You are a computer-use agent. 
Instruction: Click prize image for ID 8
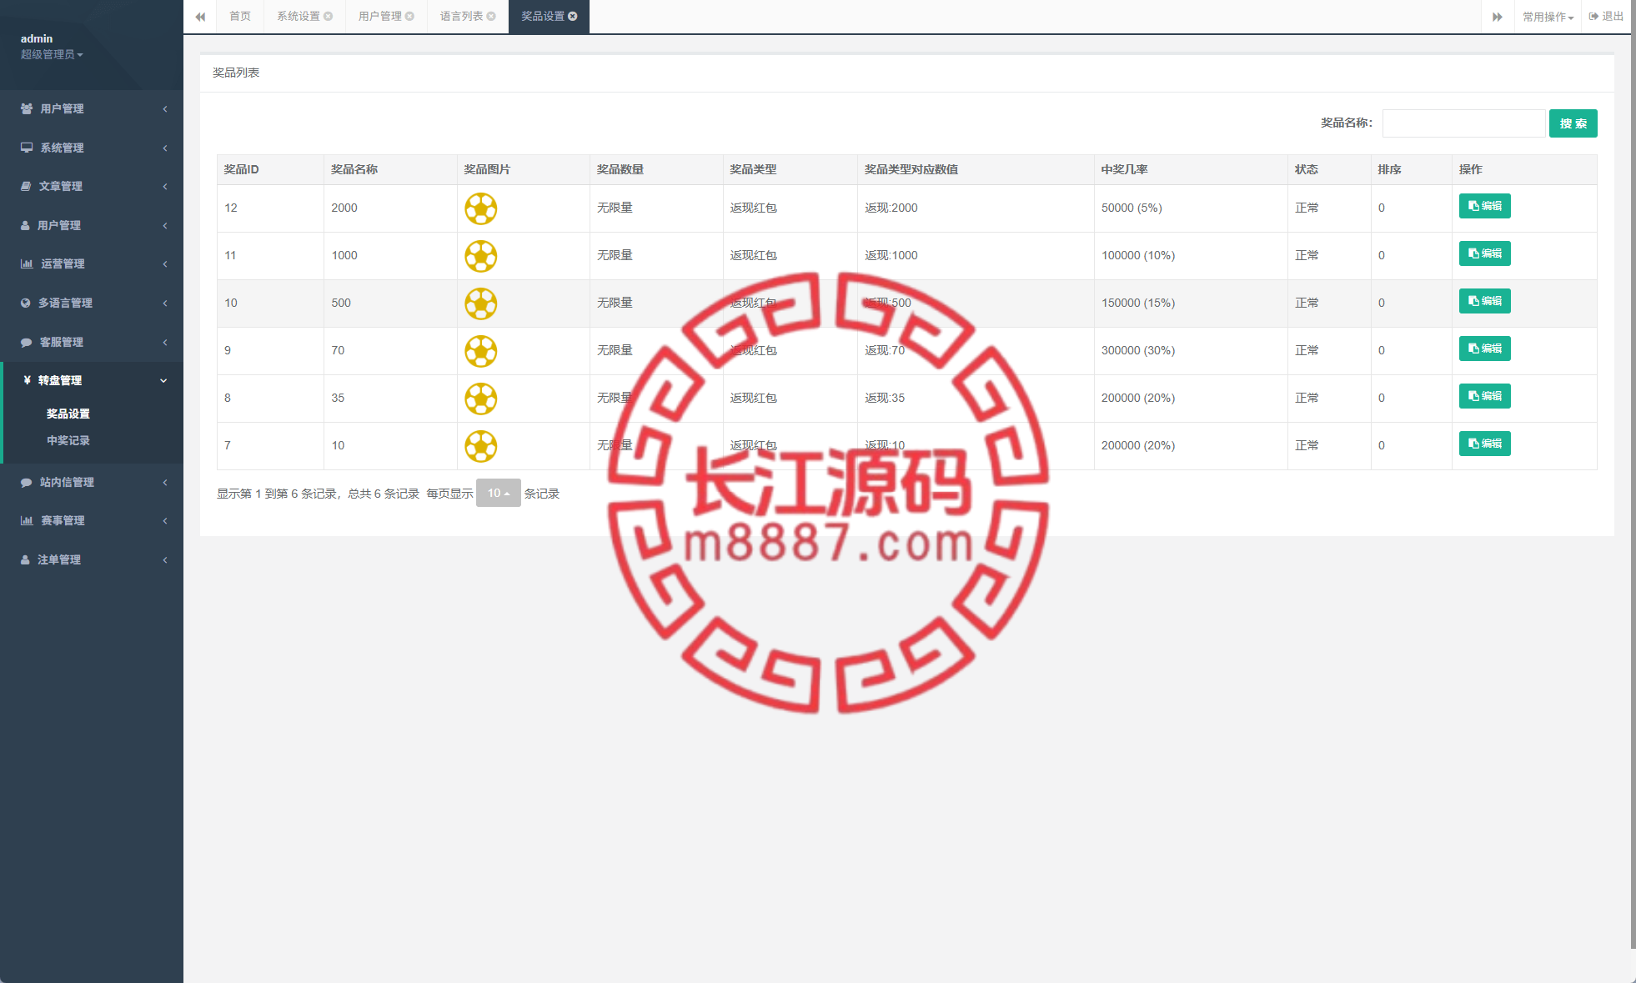[x=481, y=399]
